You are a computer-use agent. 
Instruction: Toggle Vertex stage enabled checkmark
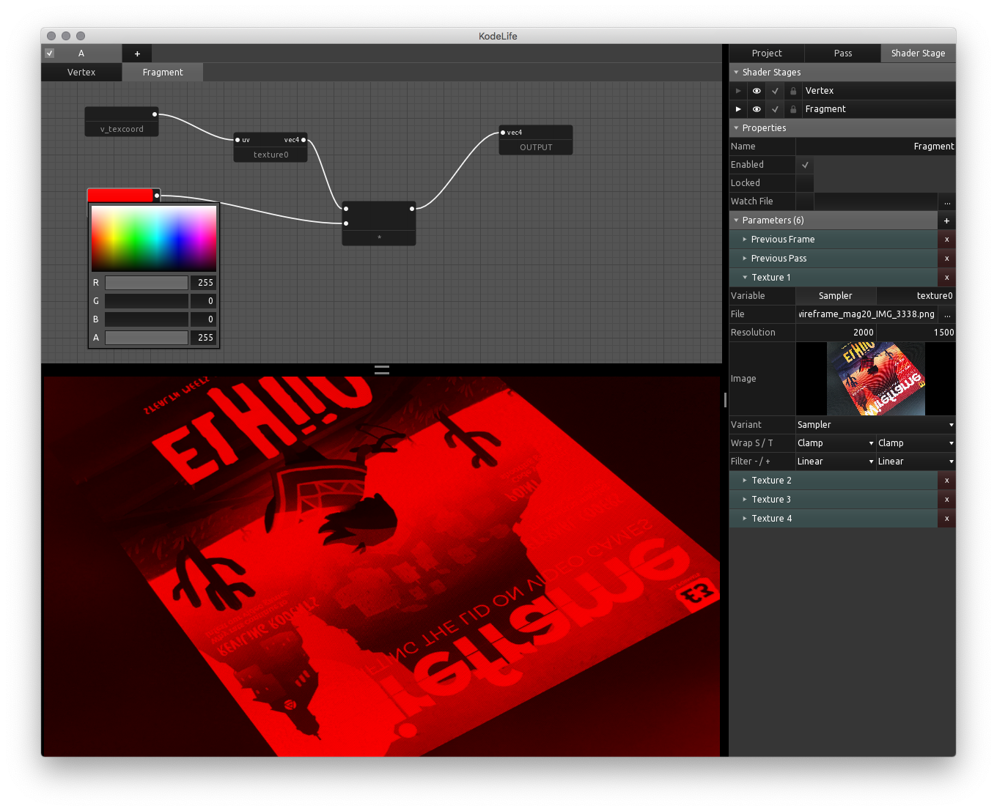coord(775,91)
